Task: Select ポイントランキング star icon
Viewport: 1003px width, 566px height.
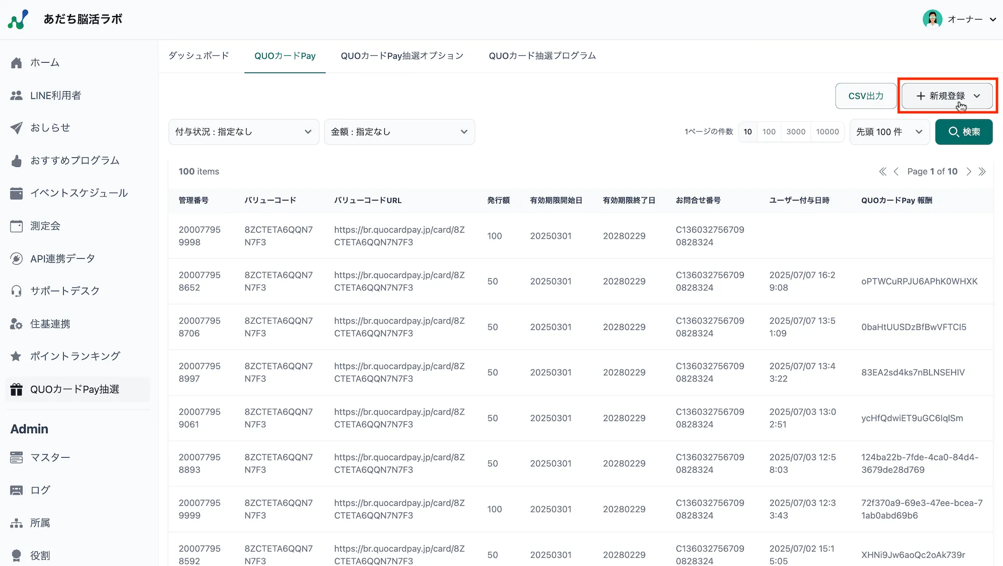Action: pos(17,356)
